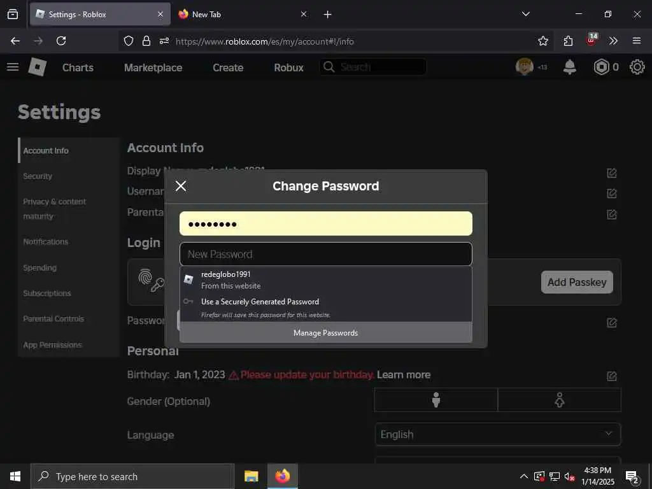Image resolution: width=652 pixels, height=489 pixels.
Task: Choose Use a Securely Generated Password
Action: pyautogui.click(x=325, y=308)
